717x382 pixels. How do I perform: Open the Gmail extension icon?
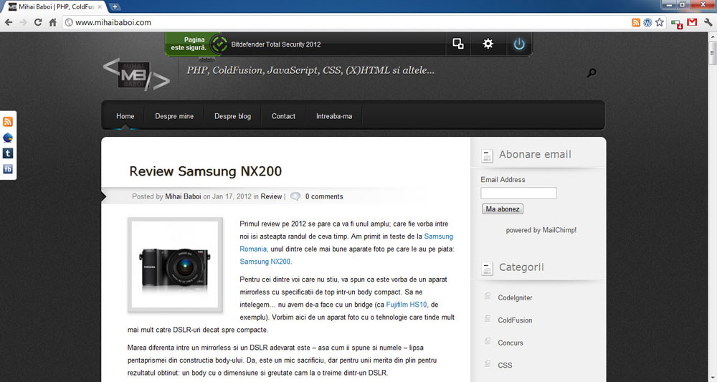(692, 22)
